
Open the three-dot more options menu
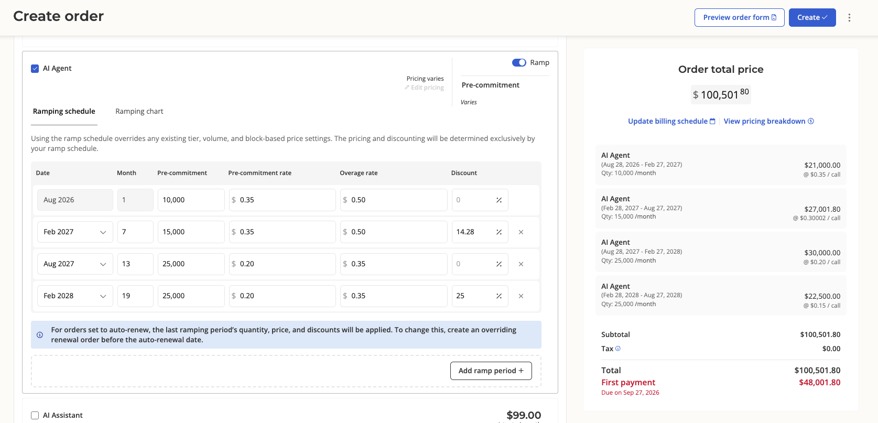[849, 17]
